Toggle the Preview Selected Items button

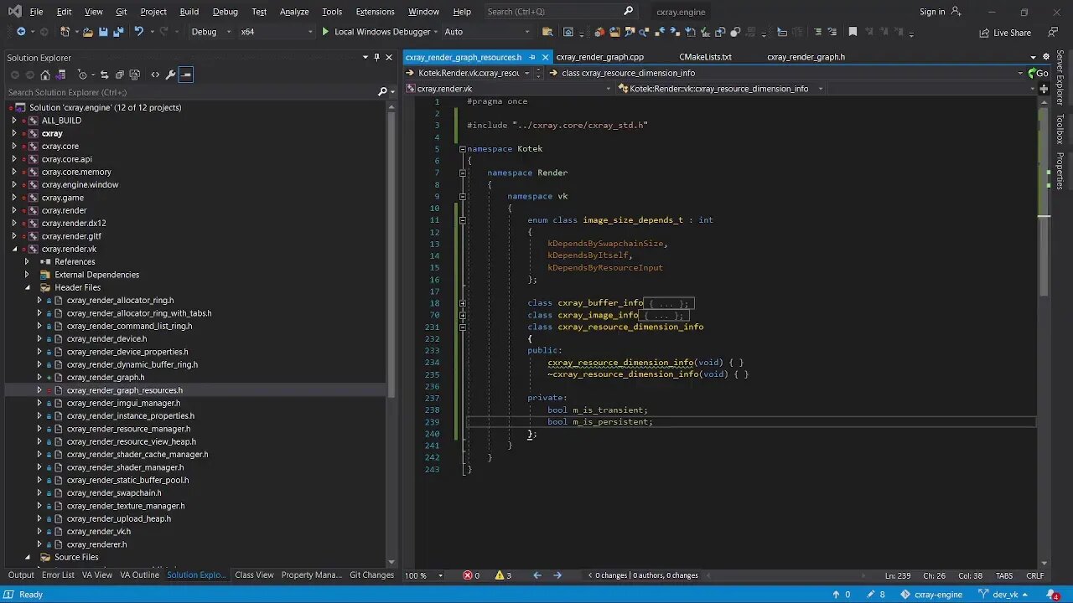click(186, 75)
